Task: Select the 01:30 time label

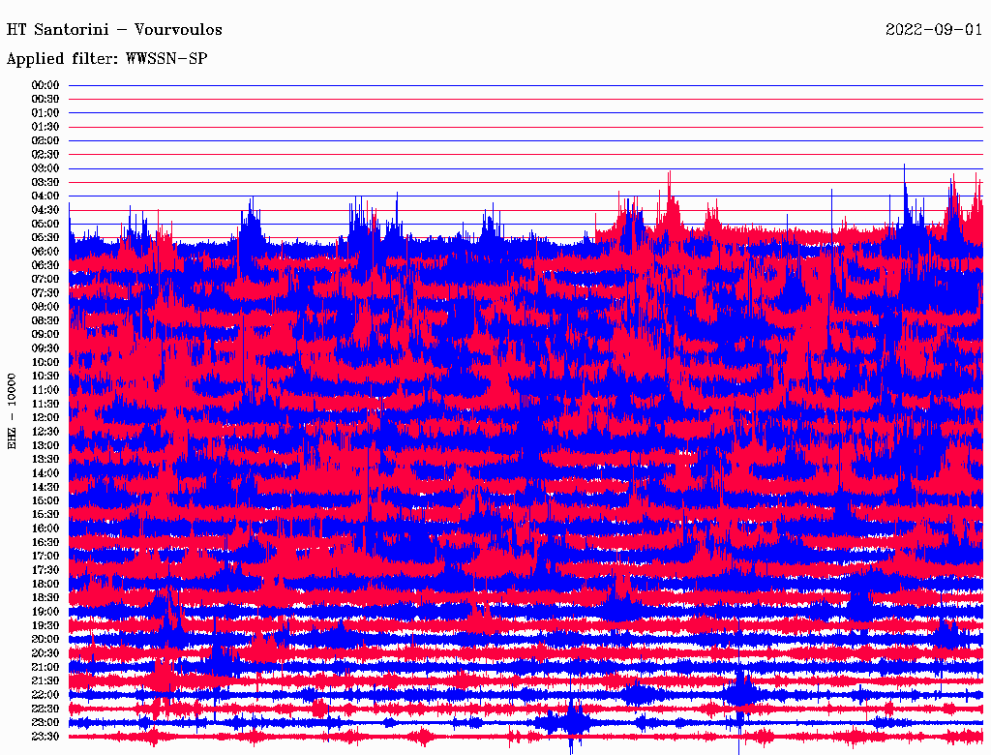Action: (x=45, y=127)
